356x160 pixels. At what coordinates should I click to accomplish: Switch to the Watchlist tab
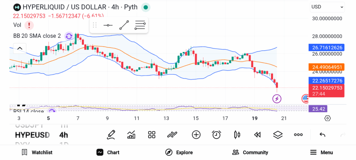(x=37, y=152)
